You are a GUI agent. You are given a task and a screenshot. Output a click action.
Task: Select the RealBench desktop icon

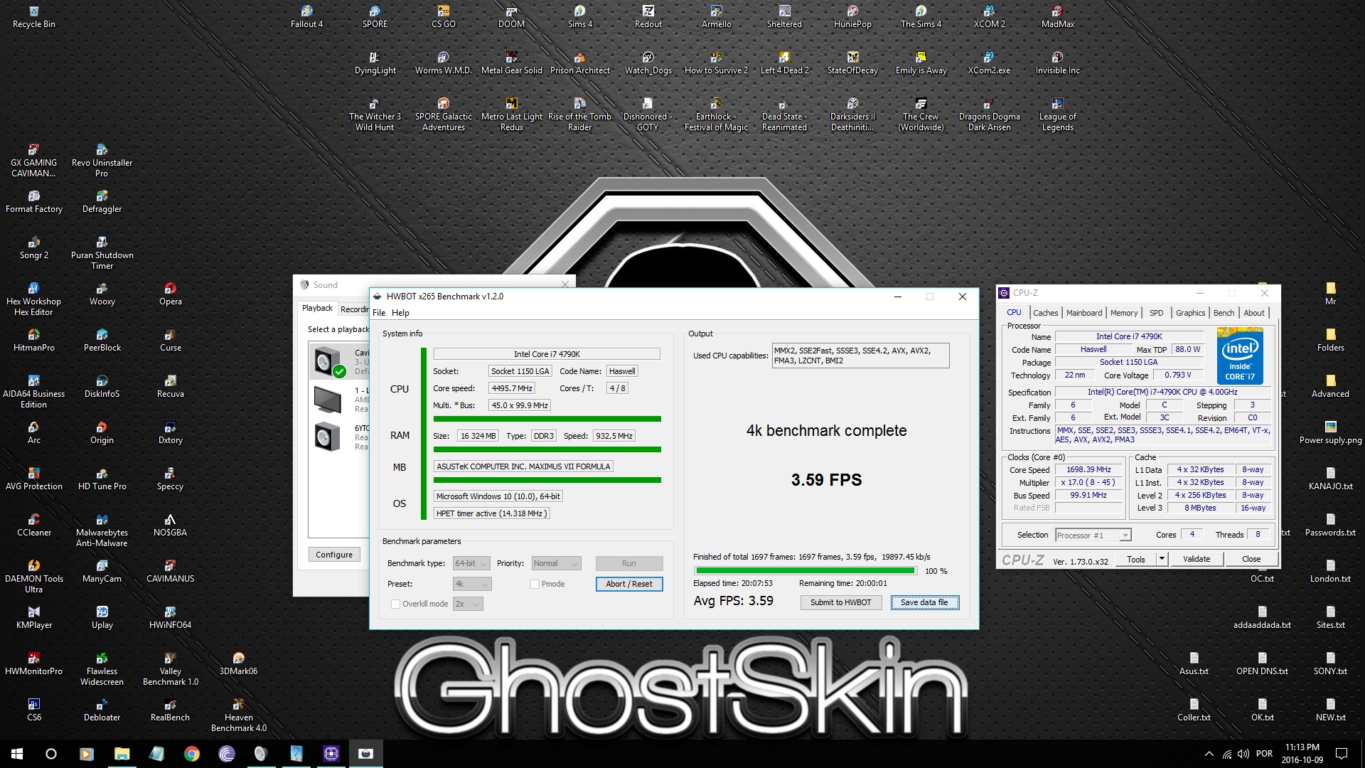170,710
